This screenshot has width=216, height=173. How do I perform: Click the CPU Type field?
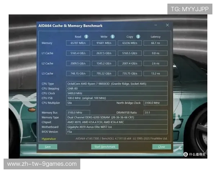[x=117, y=84]
